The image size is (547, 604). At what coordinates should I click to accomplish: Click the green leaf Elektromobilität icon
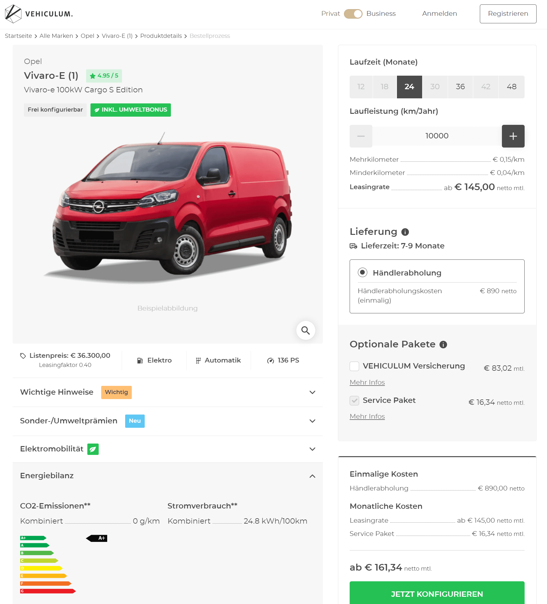tap(93, 449)
